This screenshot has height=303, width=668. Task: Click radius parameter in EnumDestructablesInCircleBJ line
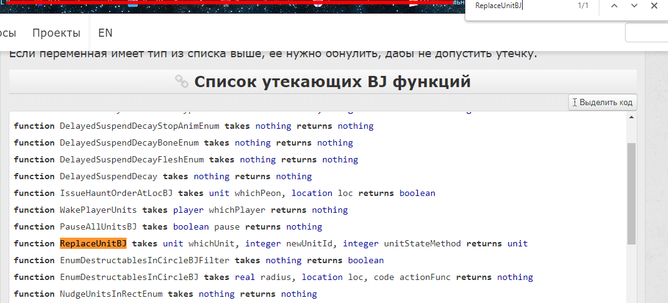coord(276,277)
